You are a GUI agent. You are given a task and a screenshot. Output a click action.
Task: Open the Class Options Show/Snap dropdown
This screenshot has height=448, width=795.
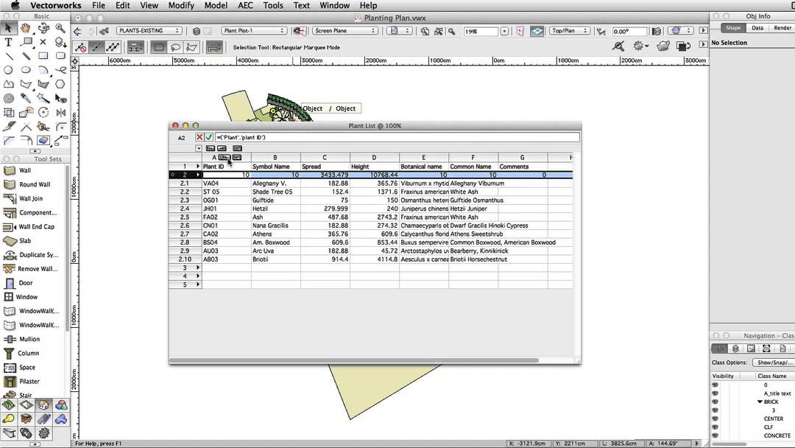pyautogui.click(x=774, y=363)
